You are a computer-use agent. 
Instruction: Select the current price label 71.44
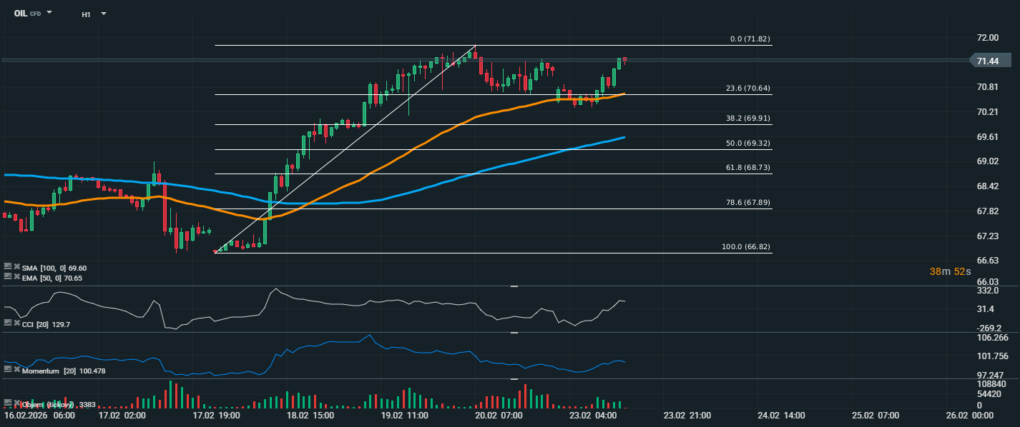click(988, 61)
